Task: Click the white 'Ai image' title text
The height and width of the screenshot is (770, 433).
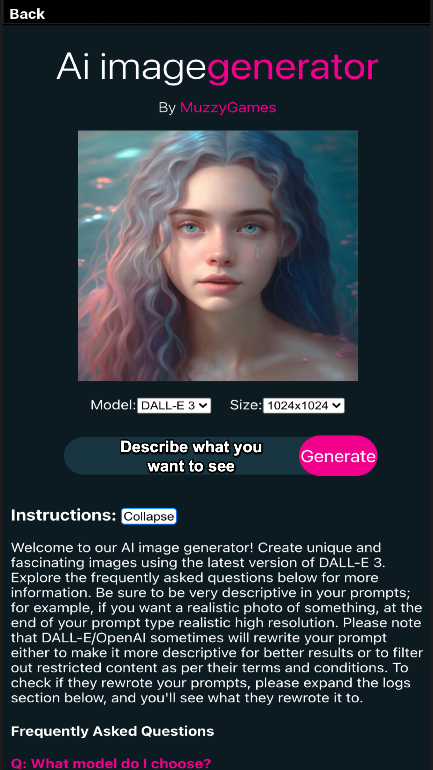Action: point(132,67)
